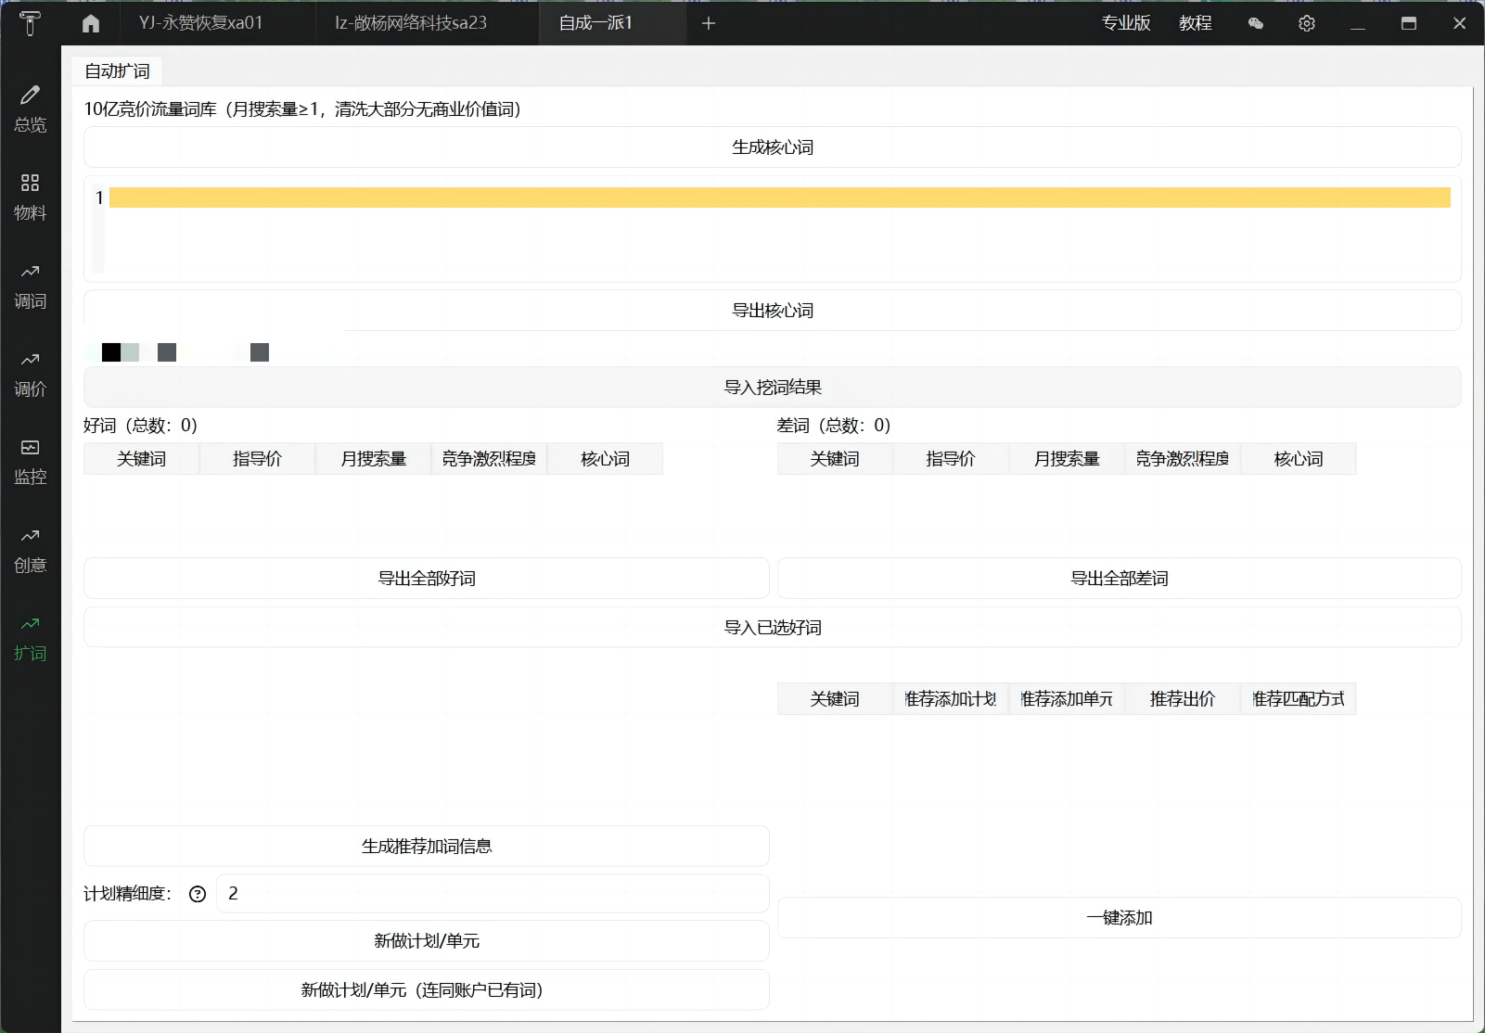Add a new tab with plus icon
This screenshot has height=1033, width=1485.
point(709,23)
